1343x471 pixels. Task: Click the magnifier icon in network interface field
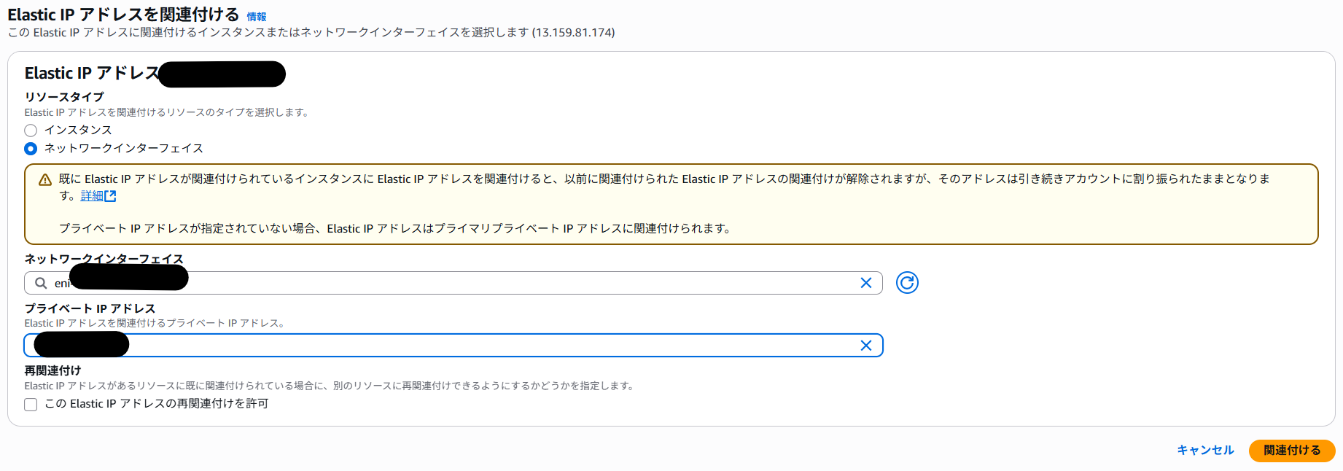(x=42, y=283)
